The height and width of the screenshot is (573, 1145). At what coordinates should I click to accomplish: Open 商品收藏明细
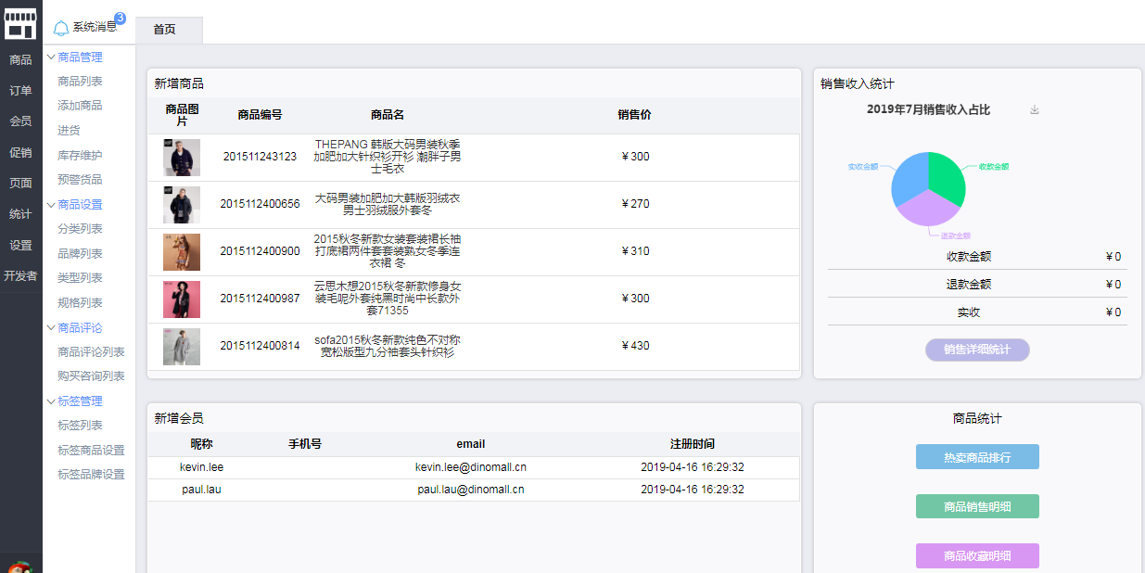click(x=977, y=555)
